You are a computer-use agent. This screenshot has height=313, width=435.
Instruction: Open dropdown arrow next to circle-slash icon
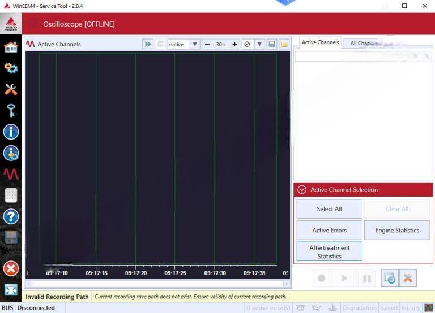click(x=259, y=44)
